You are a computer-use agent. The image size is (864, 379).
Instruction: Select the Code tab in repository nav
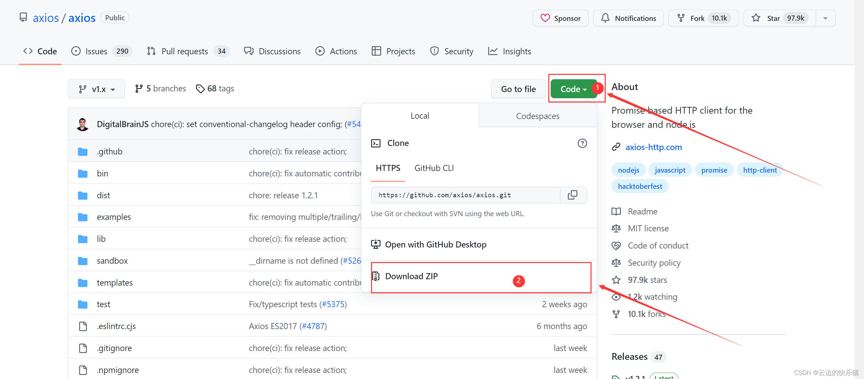(x=40, y=51)
